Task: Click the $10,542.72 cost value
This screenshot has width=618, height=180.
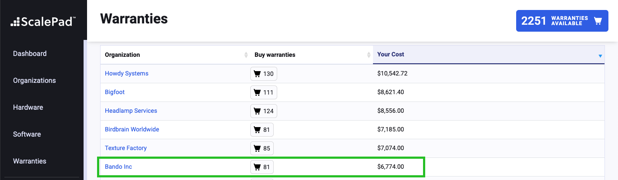Action: pyautogui.click(x=392, y=73)
